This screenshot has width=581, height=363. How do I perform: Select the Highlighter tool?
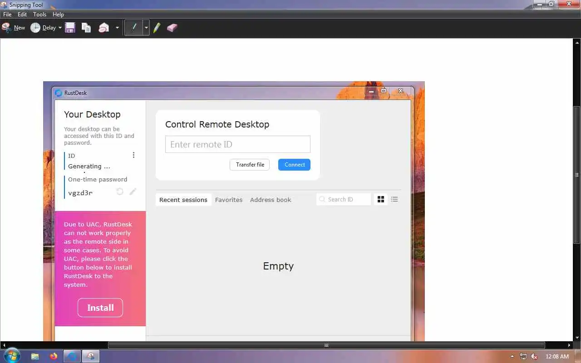coord(157,28)
